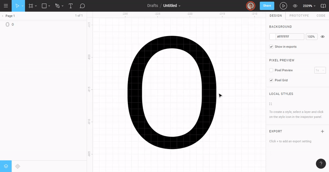Open the Pen tool dropdown arrow
Screen dimensions: 329x172
63,6
